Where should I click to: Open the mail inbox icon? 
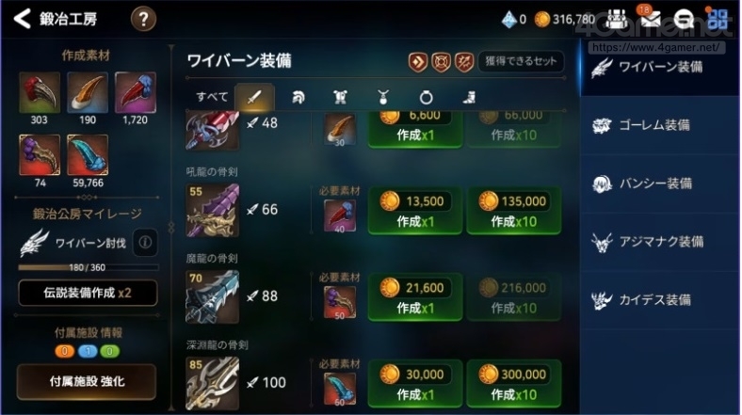point(651,18)
